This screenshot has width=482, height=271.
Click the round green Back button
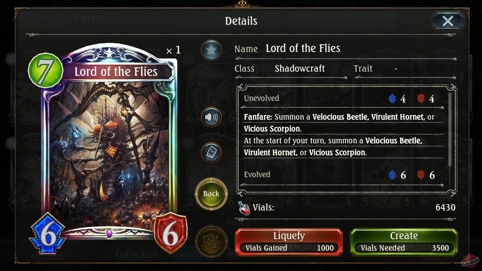pos(211,194)
